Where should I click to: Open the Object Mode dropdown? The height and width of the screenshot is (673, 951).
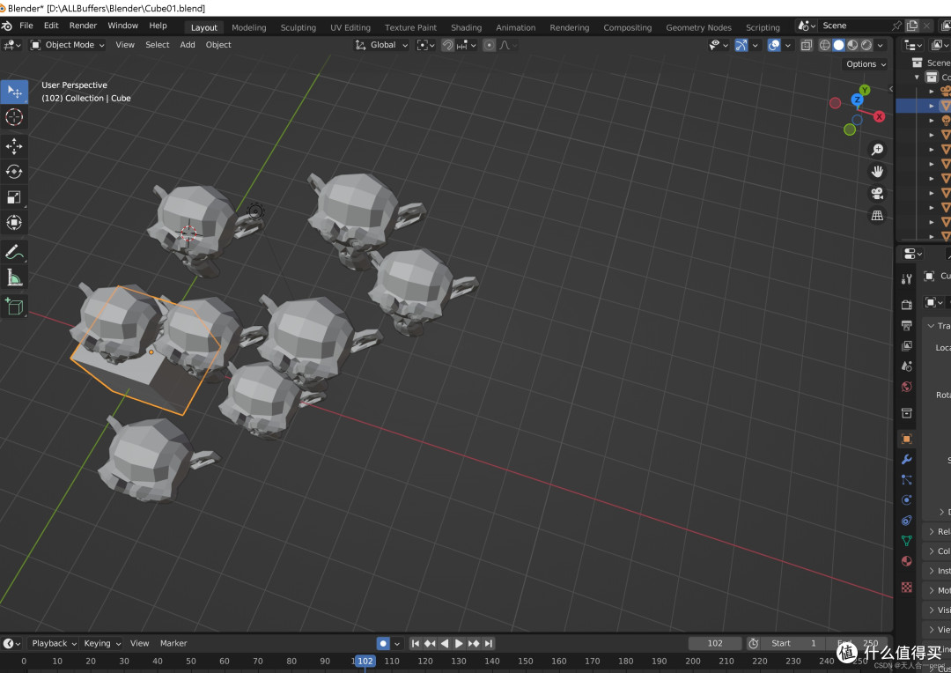[68, 45]
